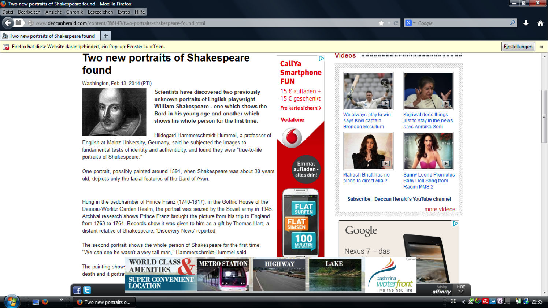The height and width of the screenshot is (308, 548).
Task: Open the Chronik menu
Action: point(75,12)
